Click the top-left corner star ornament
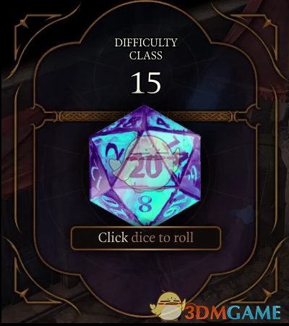Image resolution: width=289 pixels, height=326 pixels. coord(23,22)
